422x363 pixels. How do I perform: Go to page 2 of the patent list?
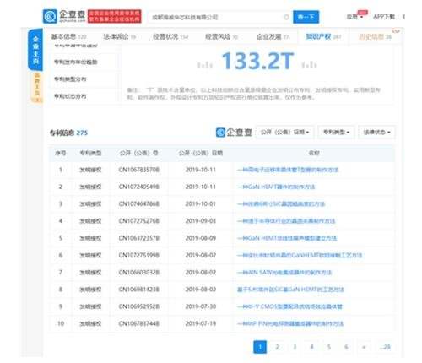(x=277, y=347)
